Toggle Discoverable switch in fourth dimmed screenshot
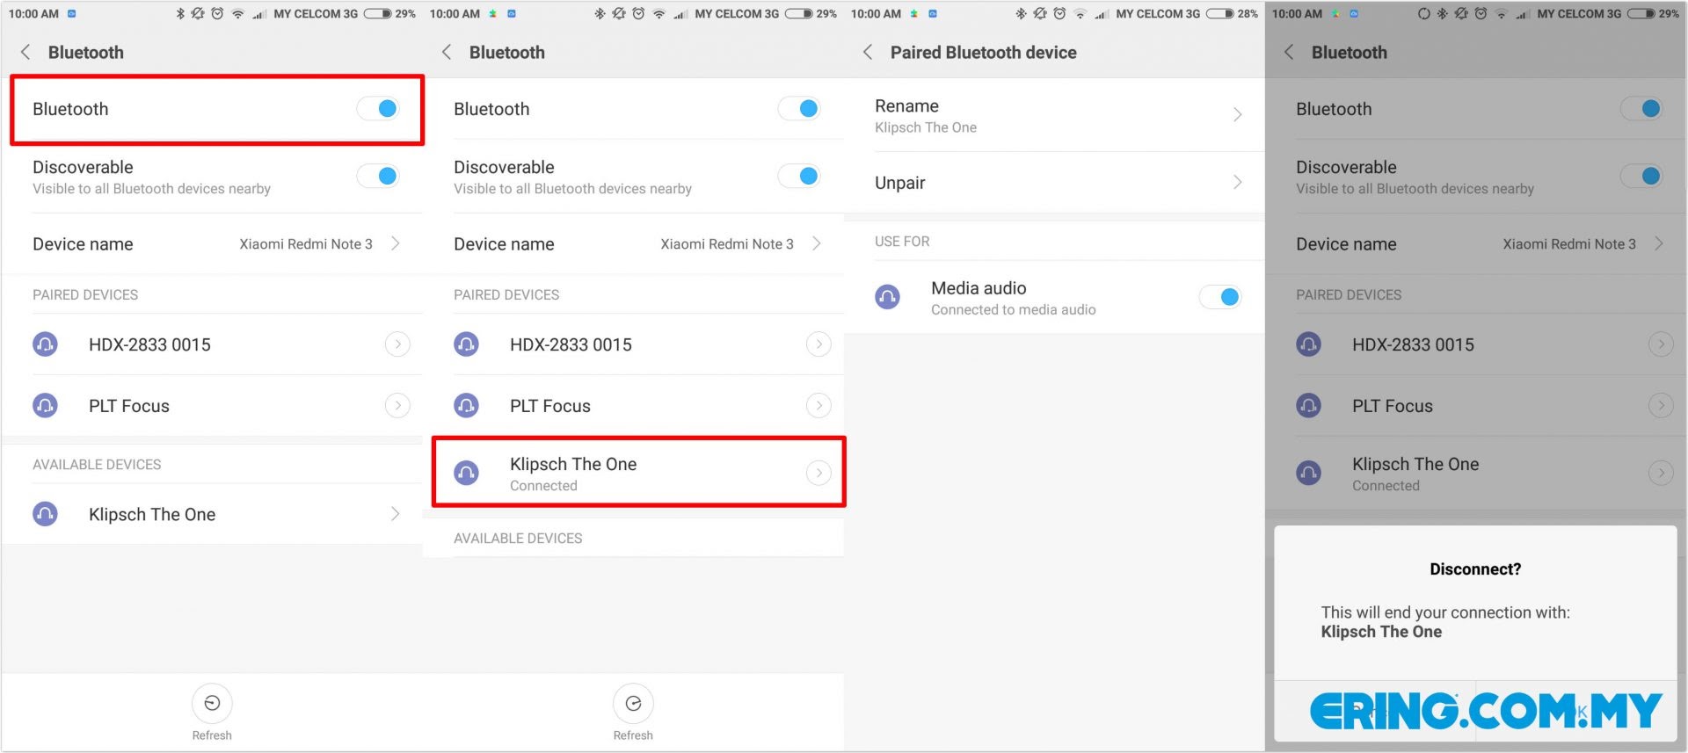Screen dimensions: 1688x753 (x=1641, y=176)
